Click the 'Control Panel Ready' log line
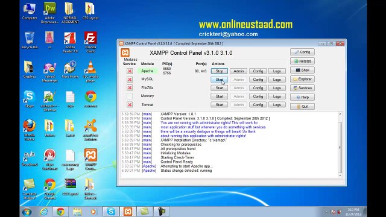 point(177,162)
